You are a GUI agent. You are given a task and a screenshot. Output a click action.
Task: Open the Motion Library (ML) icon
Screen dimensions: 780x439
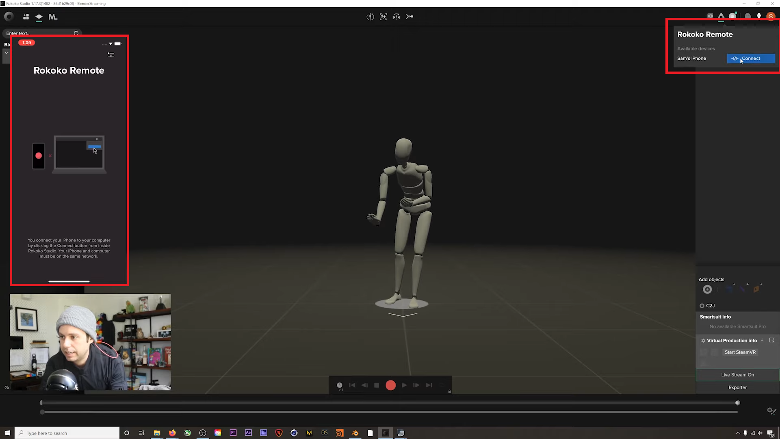(x=53, y=17)
